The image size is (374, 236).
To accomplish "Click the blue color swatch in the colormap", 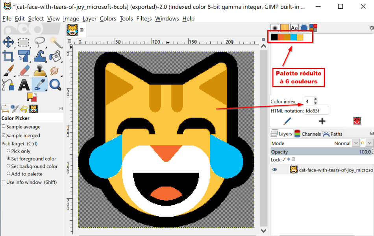I will 293,37.
